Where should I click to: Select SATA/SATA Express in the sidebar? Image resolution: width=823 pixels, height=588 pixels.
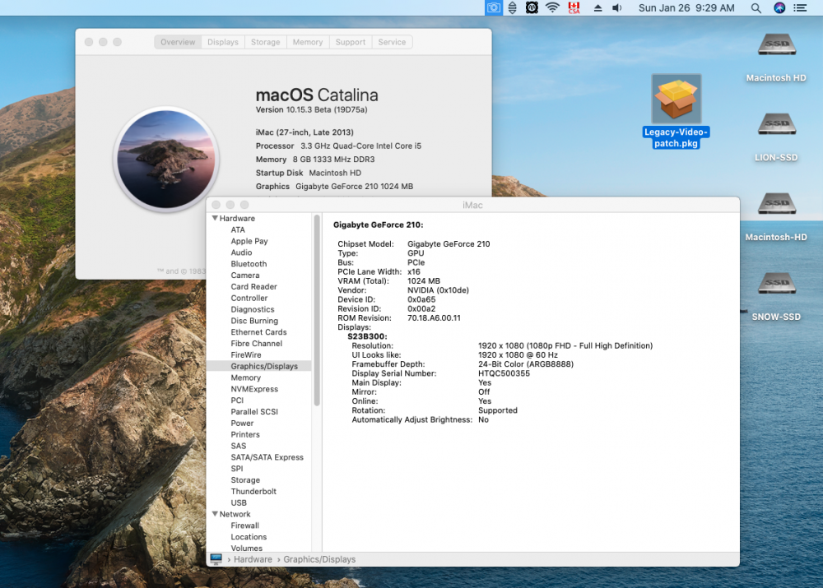[267, 457]
